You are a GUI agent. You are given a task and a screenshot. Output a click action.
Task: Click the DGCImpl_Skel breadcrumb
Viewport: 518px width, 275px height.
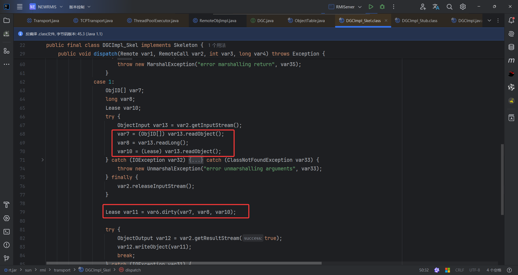(95, 270)
